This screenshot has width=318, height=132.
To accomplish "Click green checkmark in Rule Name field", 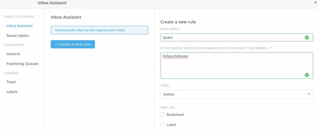I will coord(307,38).
